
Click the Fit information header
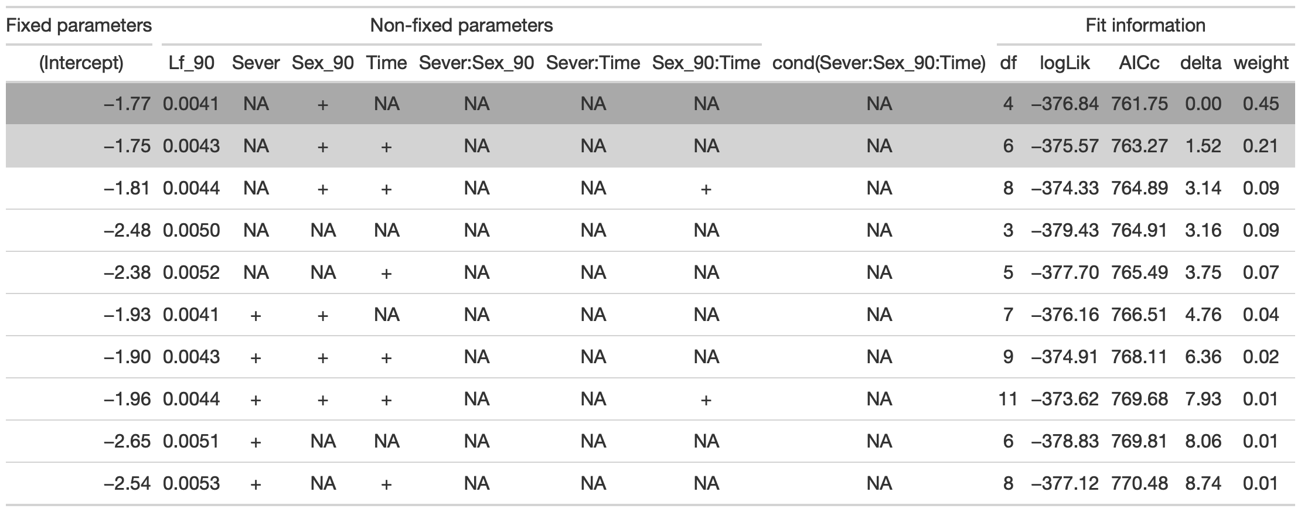click(1145, 26)
